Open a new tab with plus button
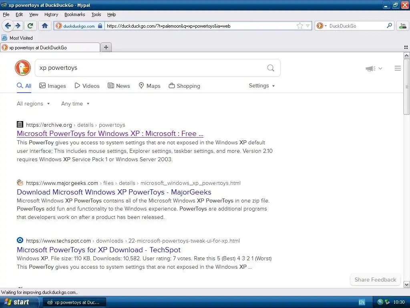Screen dimensions: 410x308 click(106, 47)
